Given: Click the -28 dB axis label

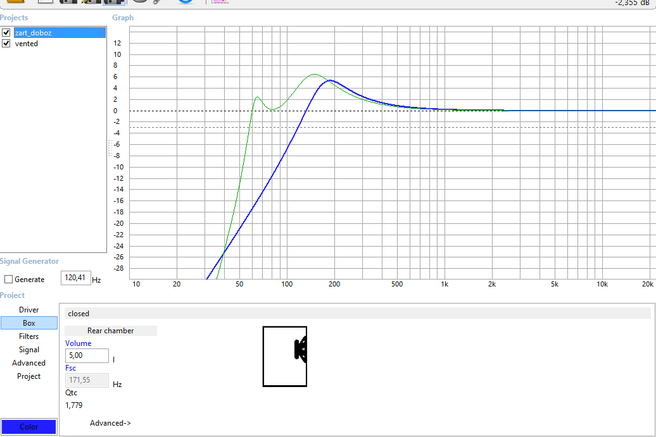Looking at the screenshot, I should tap(118, 268).
